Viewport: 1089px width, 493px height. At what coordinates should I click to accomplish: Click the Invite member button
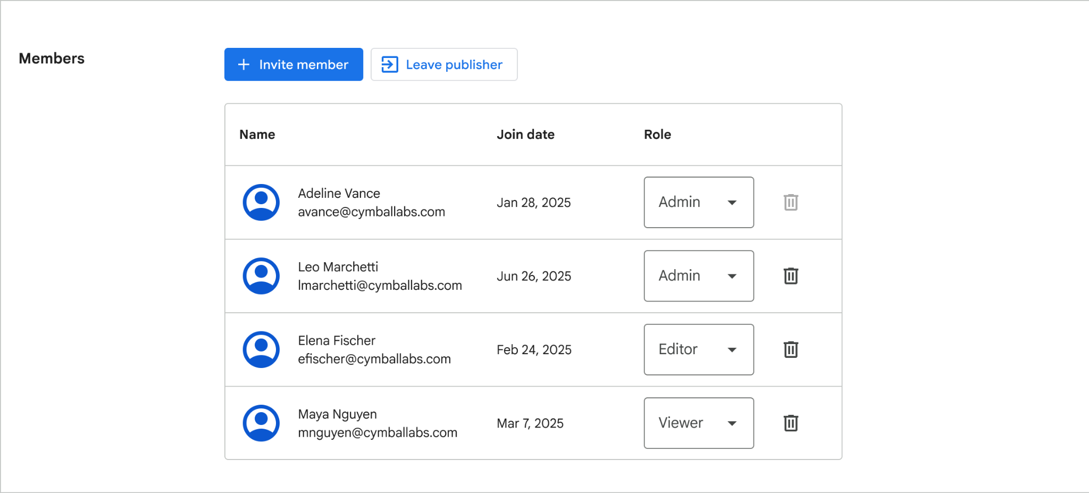pos(294,64)
